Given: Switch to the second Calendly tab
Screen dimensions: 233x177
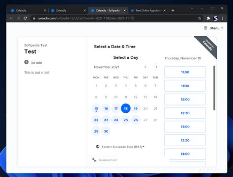Looking at the screenshot, I should click(x=68, y=10).
